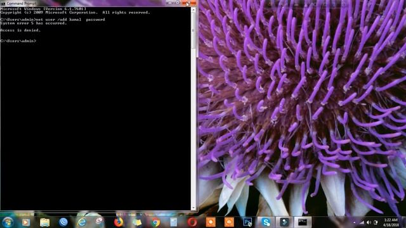Click the 'System error 5 has occurred.' text
Screen dimensions: 406x228
[x=34, y=23]
